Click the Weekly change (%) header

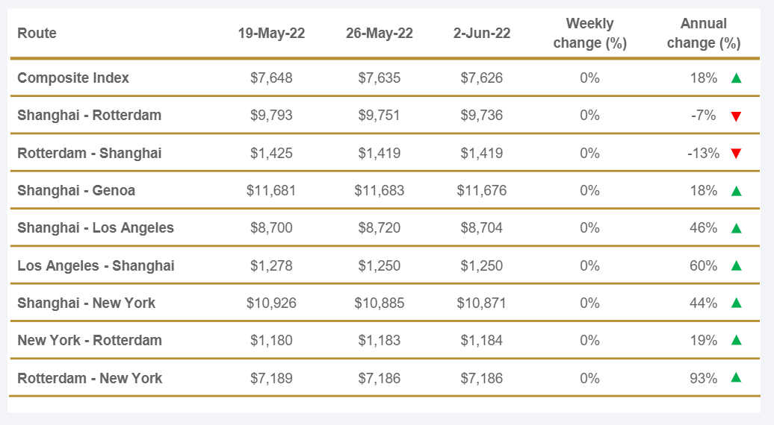589,34
